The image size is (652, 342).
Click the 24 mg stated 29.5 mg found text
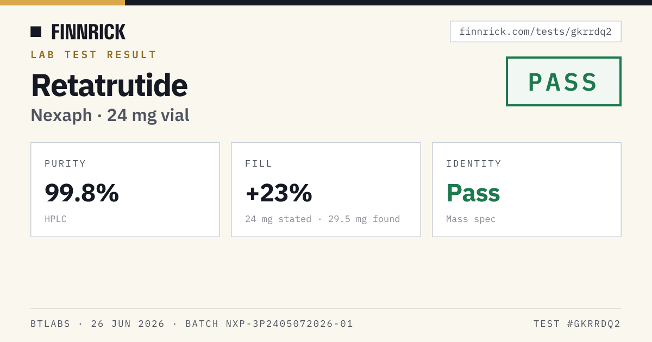(x=322, y=219)
